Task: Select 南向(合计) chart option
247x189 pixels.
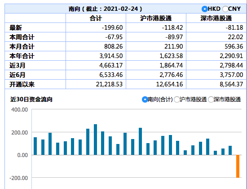Action: [145, 99]
